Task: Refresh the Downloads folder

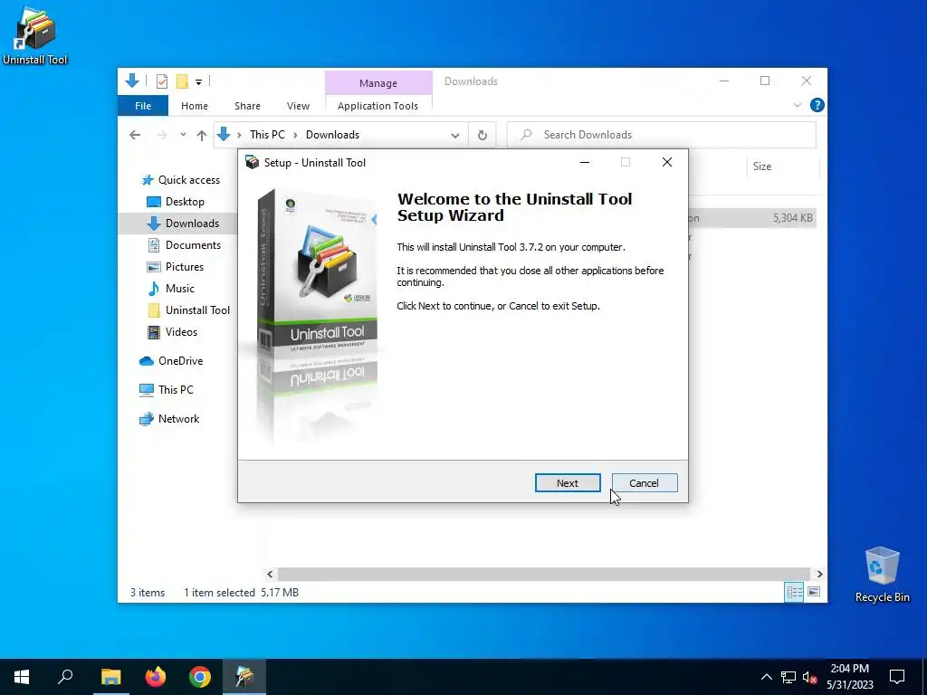Action: 483,136
